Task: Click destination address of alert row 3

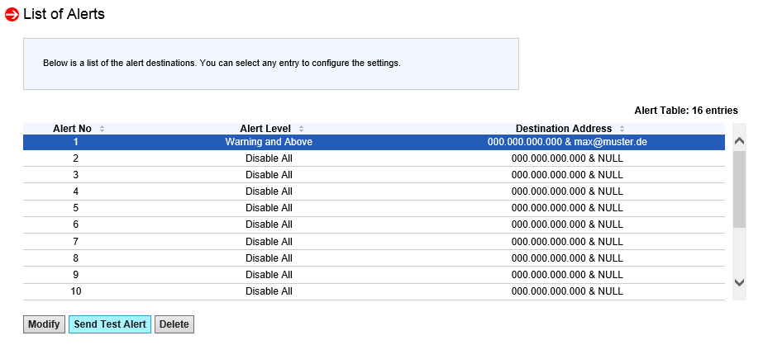Action: pos(567,175)
